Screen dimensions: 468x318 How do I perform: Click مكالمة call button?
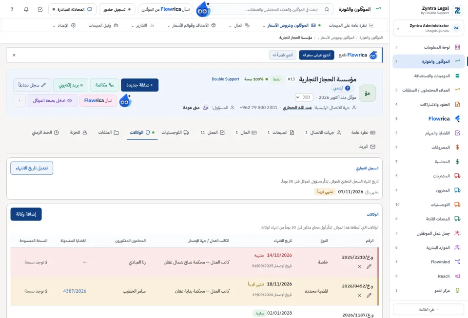pos(104,85)
